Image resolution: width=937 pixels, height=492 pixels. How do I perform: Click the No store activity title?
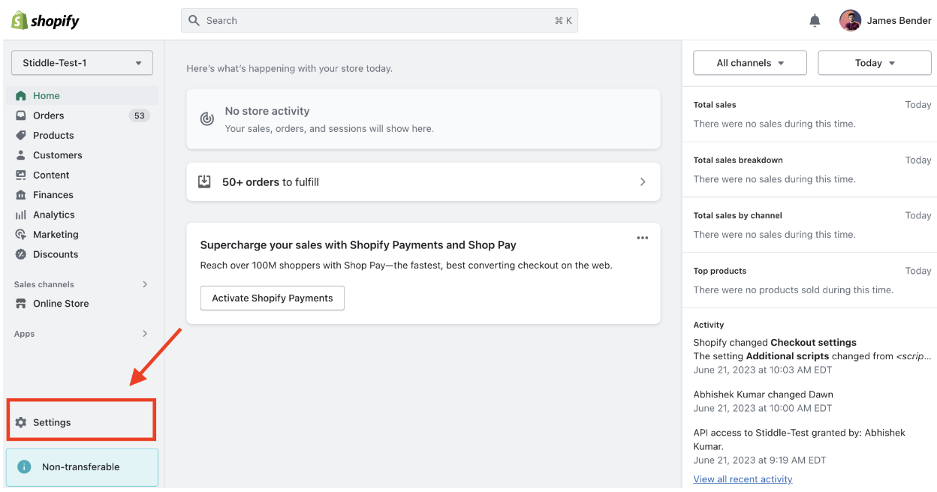[267, 111]
